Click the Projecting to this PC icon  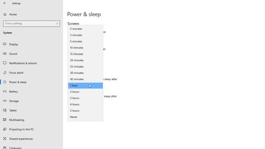(5, 129)
